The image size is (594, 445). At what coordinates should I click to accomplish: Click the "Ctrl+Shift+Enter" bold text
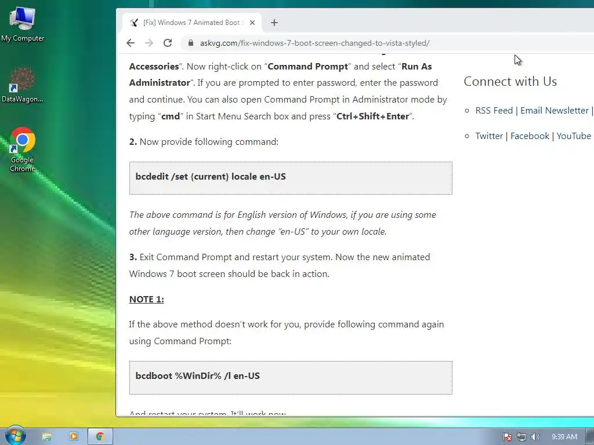(x=373, y=116)
